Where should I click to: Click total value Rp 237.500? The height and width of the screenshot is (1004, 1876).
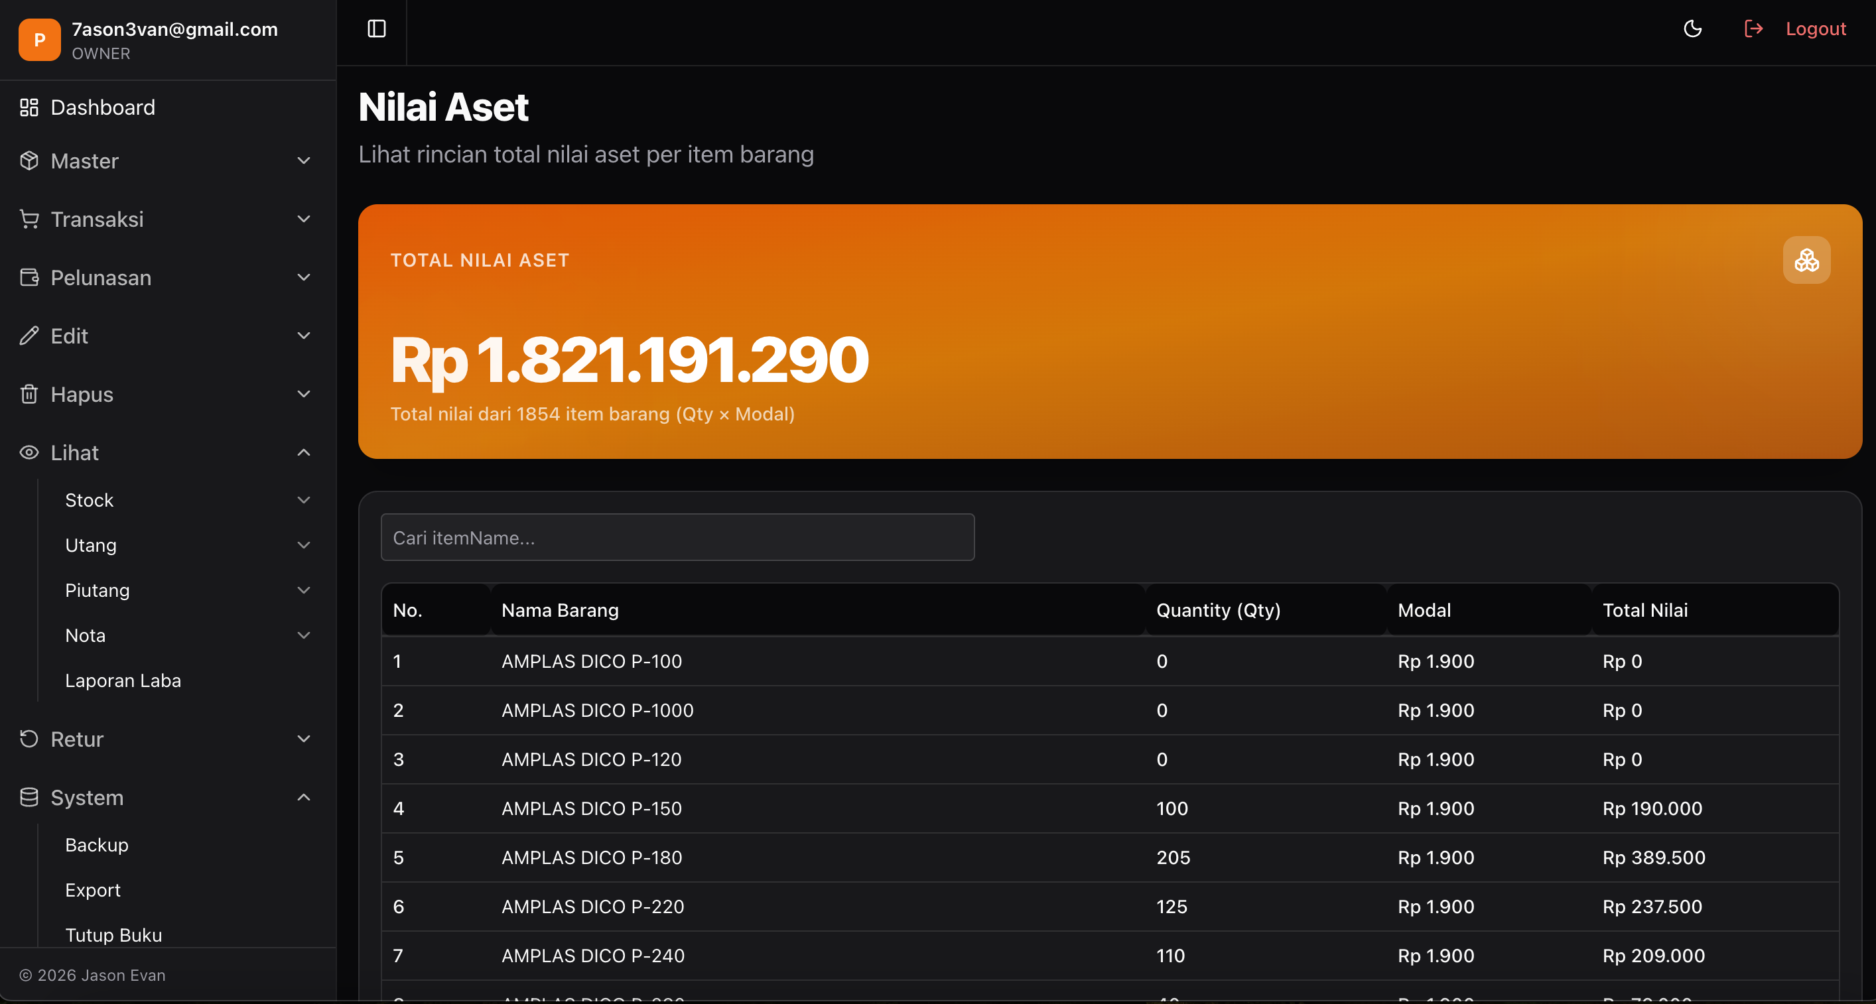(x=1652, y=907)
